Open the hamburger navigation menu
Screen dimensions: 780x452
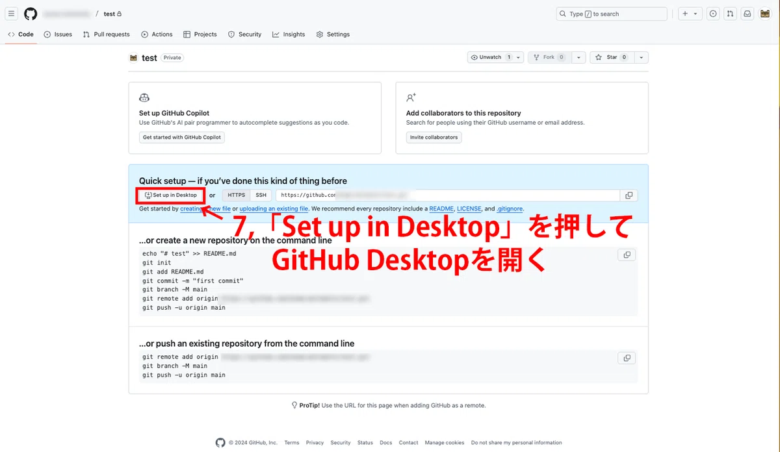[x=12, y=14]
